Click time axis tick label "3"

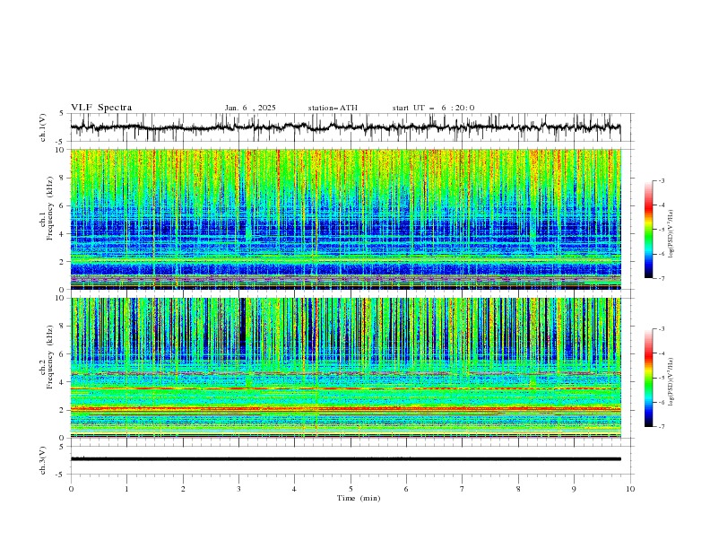[x=238, y=489]
